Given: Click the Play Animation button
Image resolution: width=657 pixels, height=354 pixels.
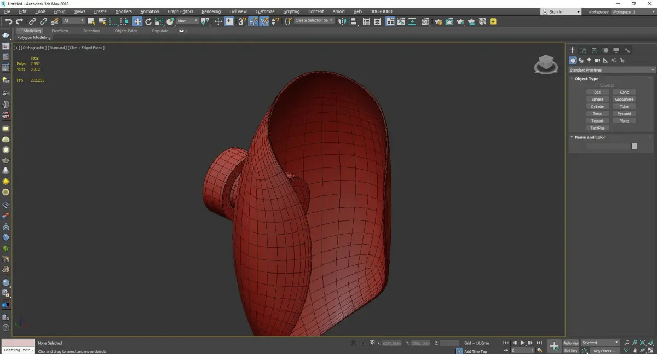Looking at the screenshot, I should click(x=523, y=343).
